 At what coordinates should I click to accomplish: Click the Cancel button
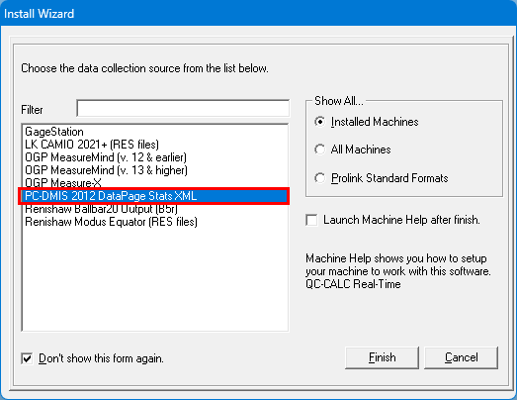coord(461,357)
